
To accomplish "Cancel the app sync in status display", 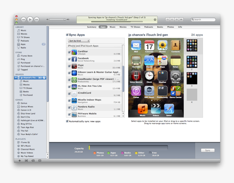I will (155, 20).
